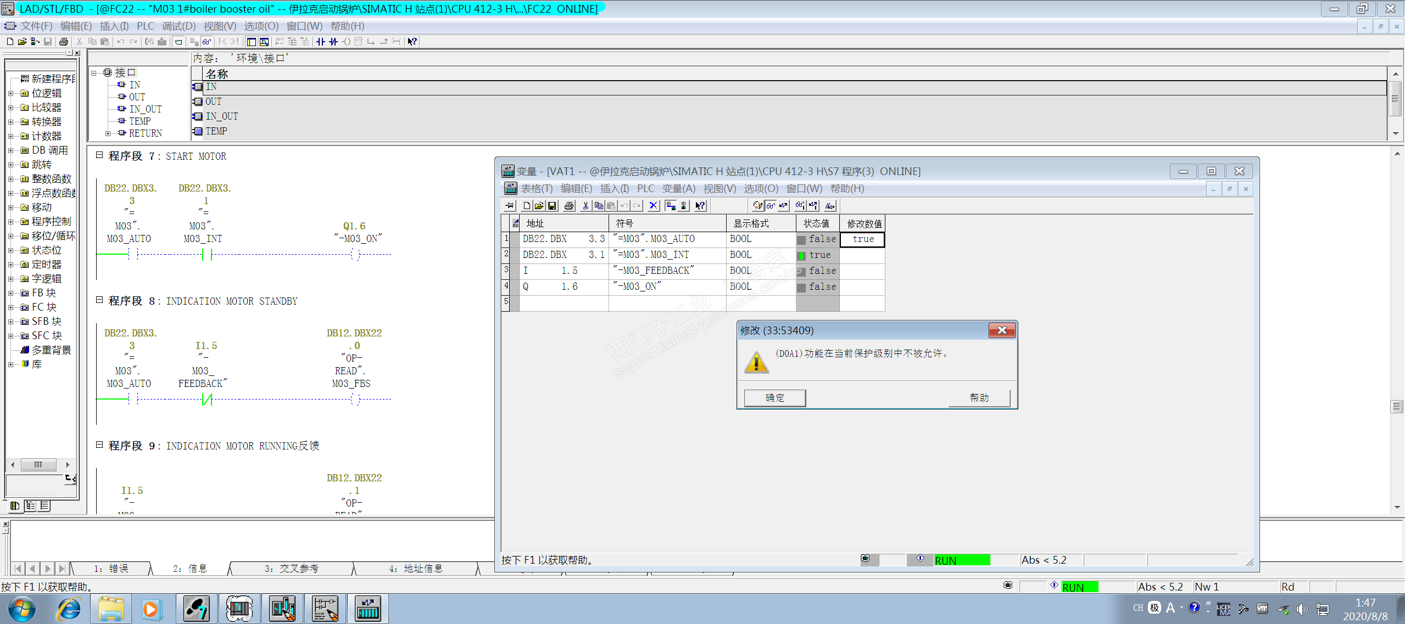The height and width of the screenshot is (624, 1405).
Task: Insert a normally closed contact
Action: click(x=333, y=42)
